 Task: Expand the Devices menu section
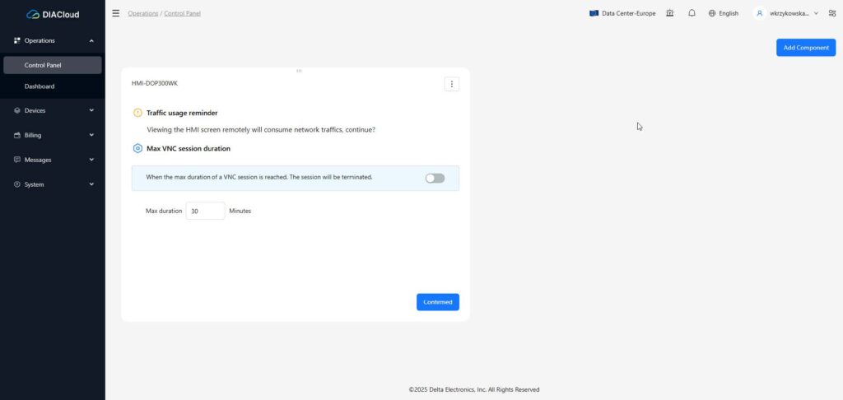pyautogui.click(x=91, y=110)
